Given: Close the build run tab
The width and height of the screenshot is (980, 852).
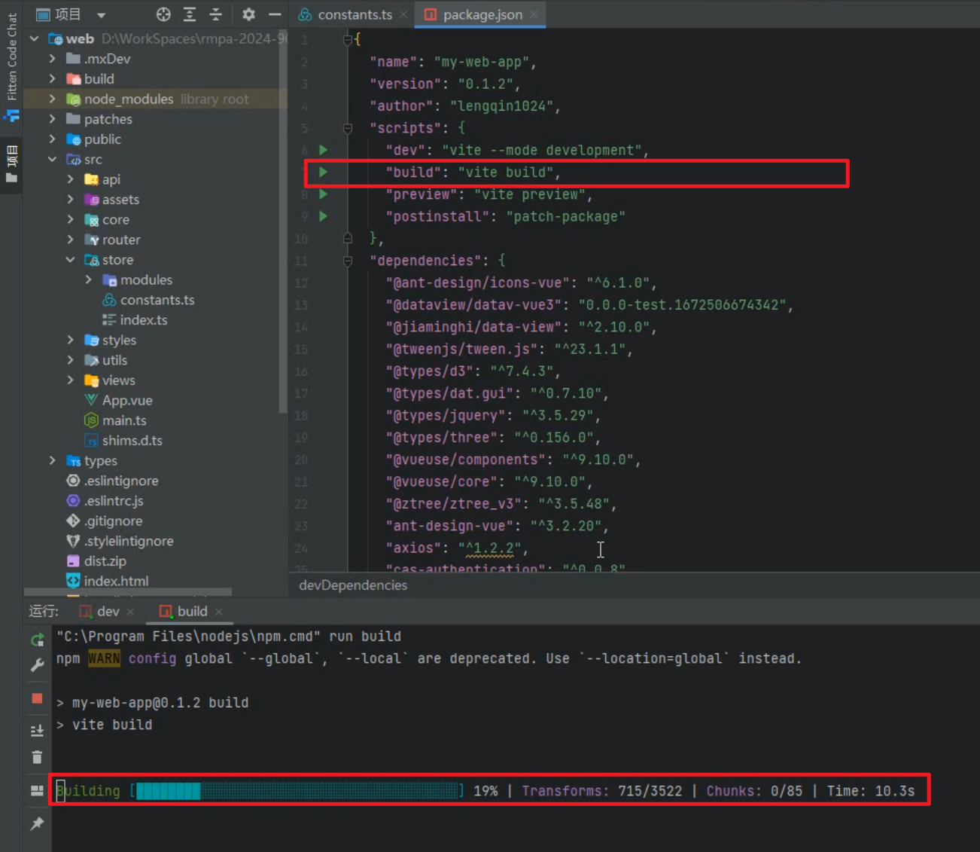Looking at the screenshot, I should pos(219,612).
